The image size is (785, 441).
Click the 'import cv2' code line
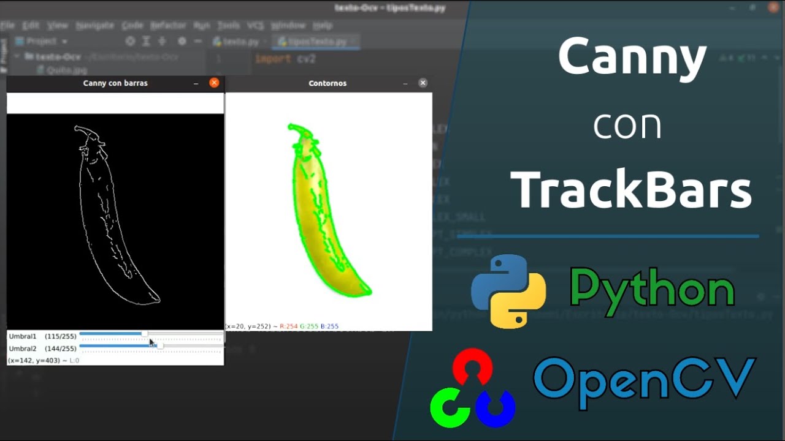pos(285,59)
